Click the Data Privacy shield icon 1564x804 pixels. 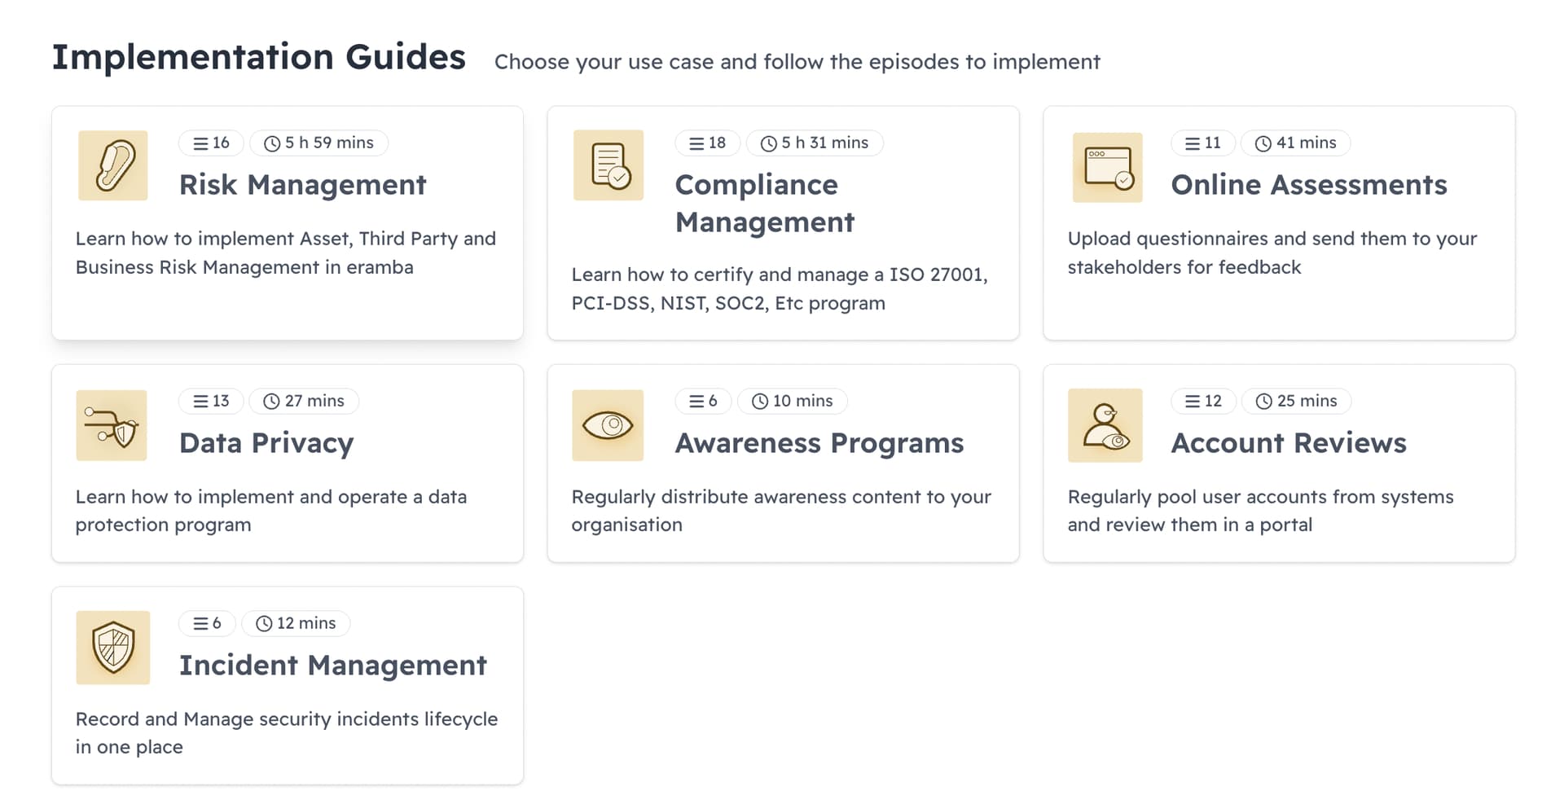[112, 425]
